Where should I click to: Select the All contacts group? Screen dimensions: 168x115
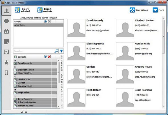(38, 25)
